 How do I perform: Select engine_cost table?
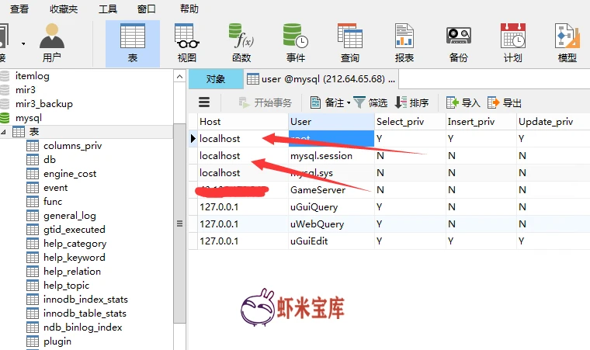(70, 174)
